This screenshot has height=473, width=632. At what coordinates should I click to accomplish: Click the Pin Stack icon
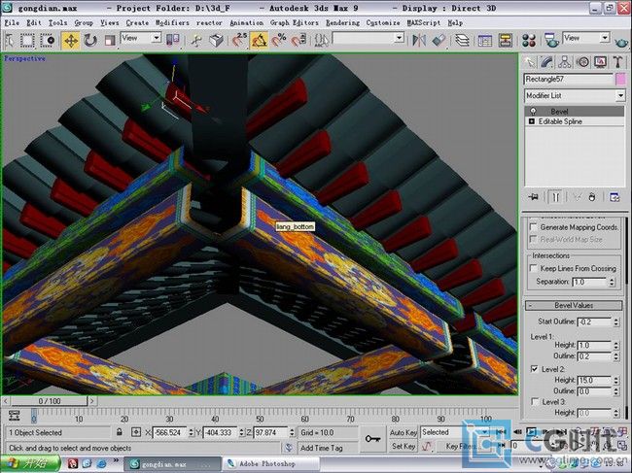tap(534, 197)
